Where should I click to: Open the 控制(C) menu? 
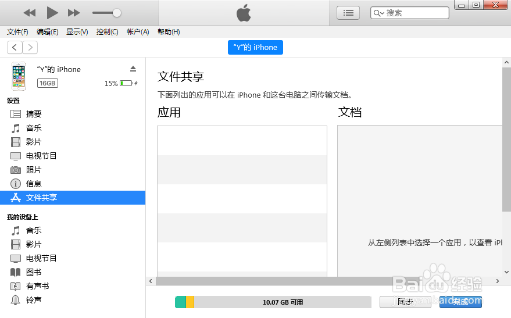click(107, 32)
